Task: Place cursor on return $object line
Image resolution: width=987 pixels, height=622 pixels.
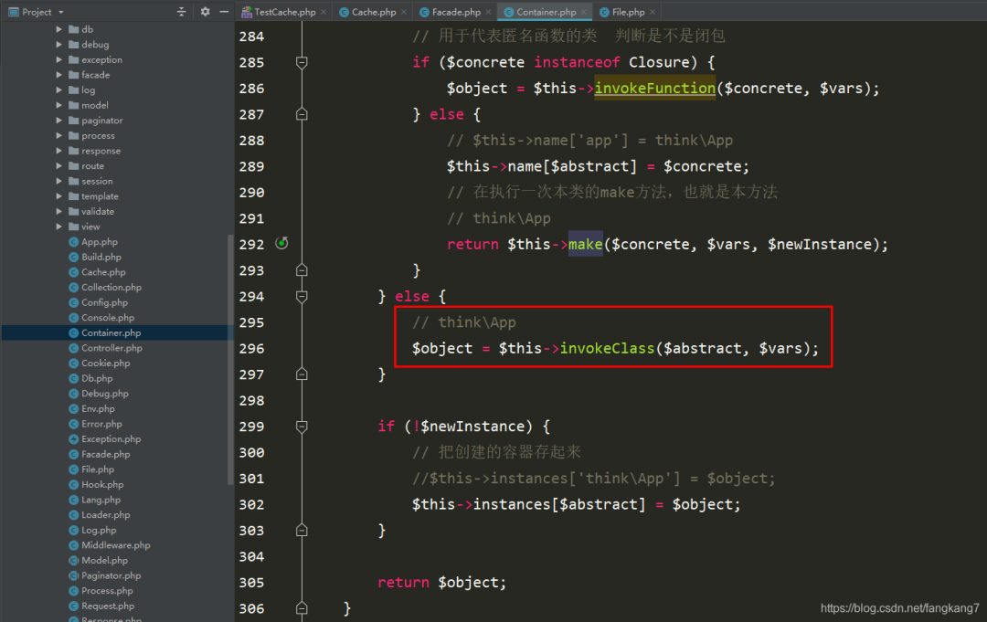Action: 442,583
